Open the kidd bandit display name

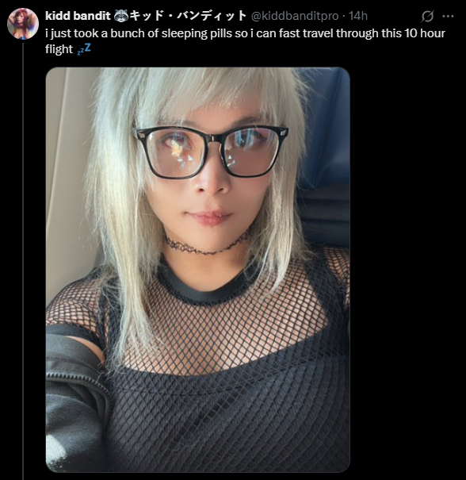pos(78,16)
